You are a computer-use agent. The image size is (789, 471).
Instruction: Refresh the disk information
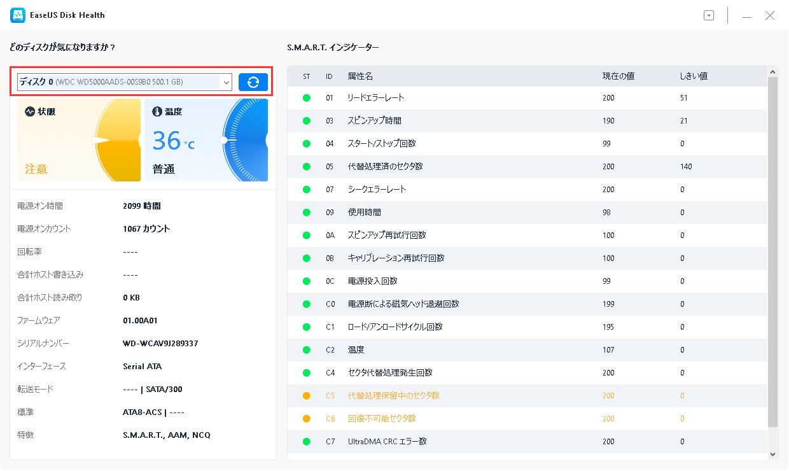(x=253, y=82)
